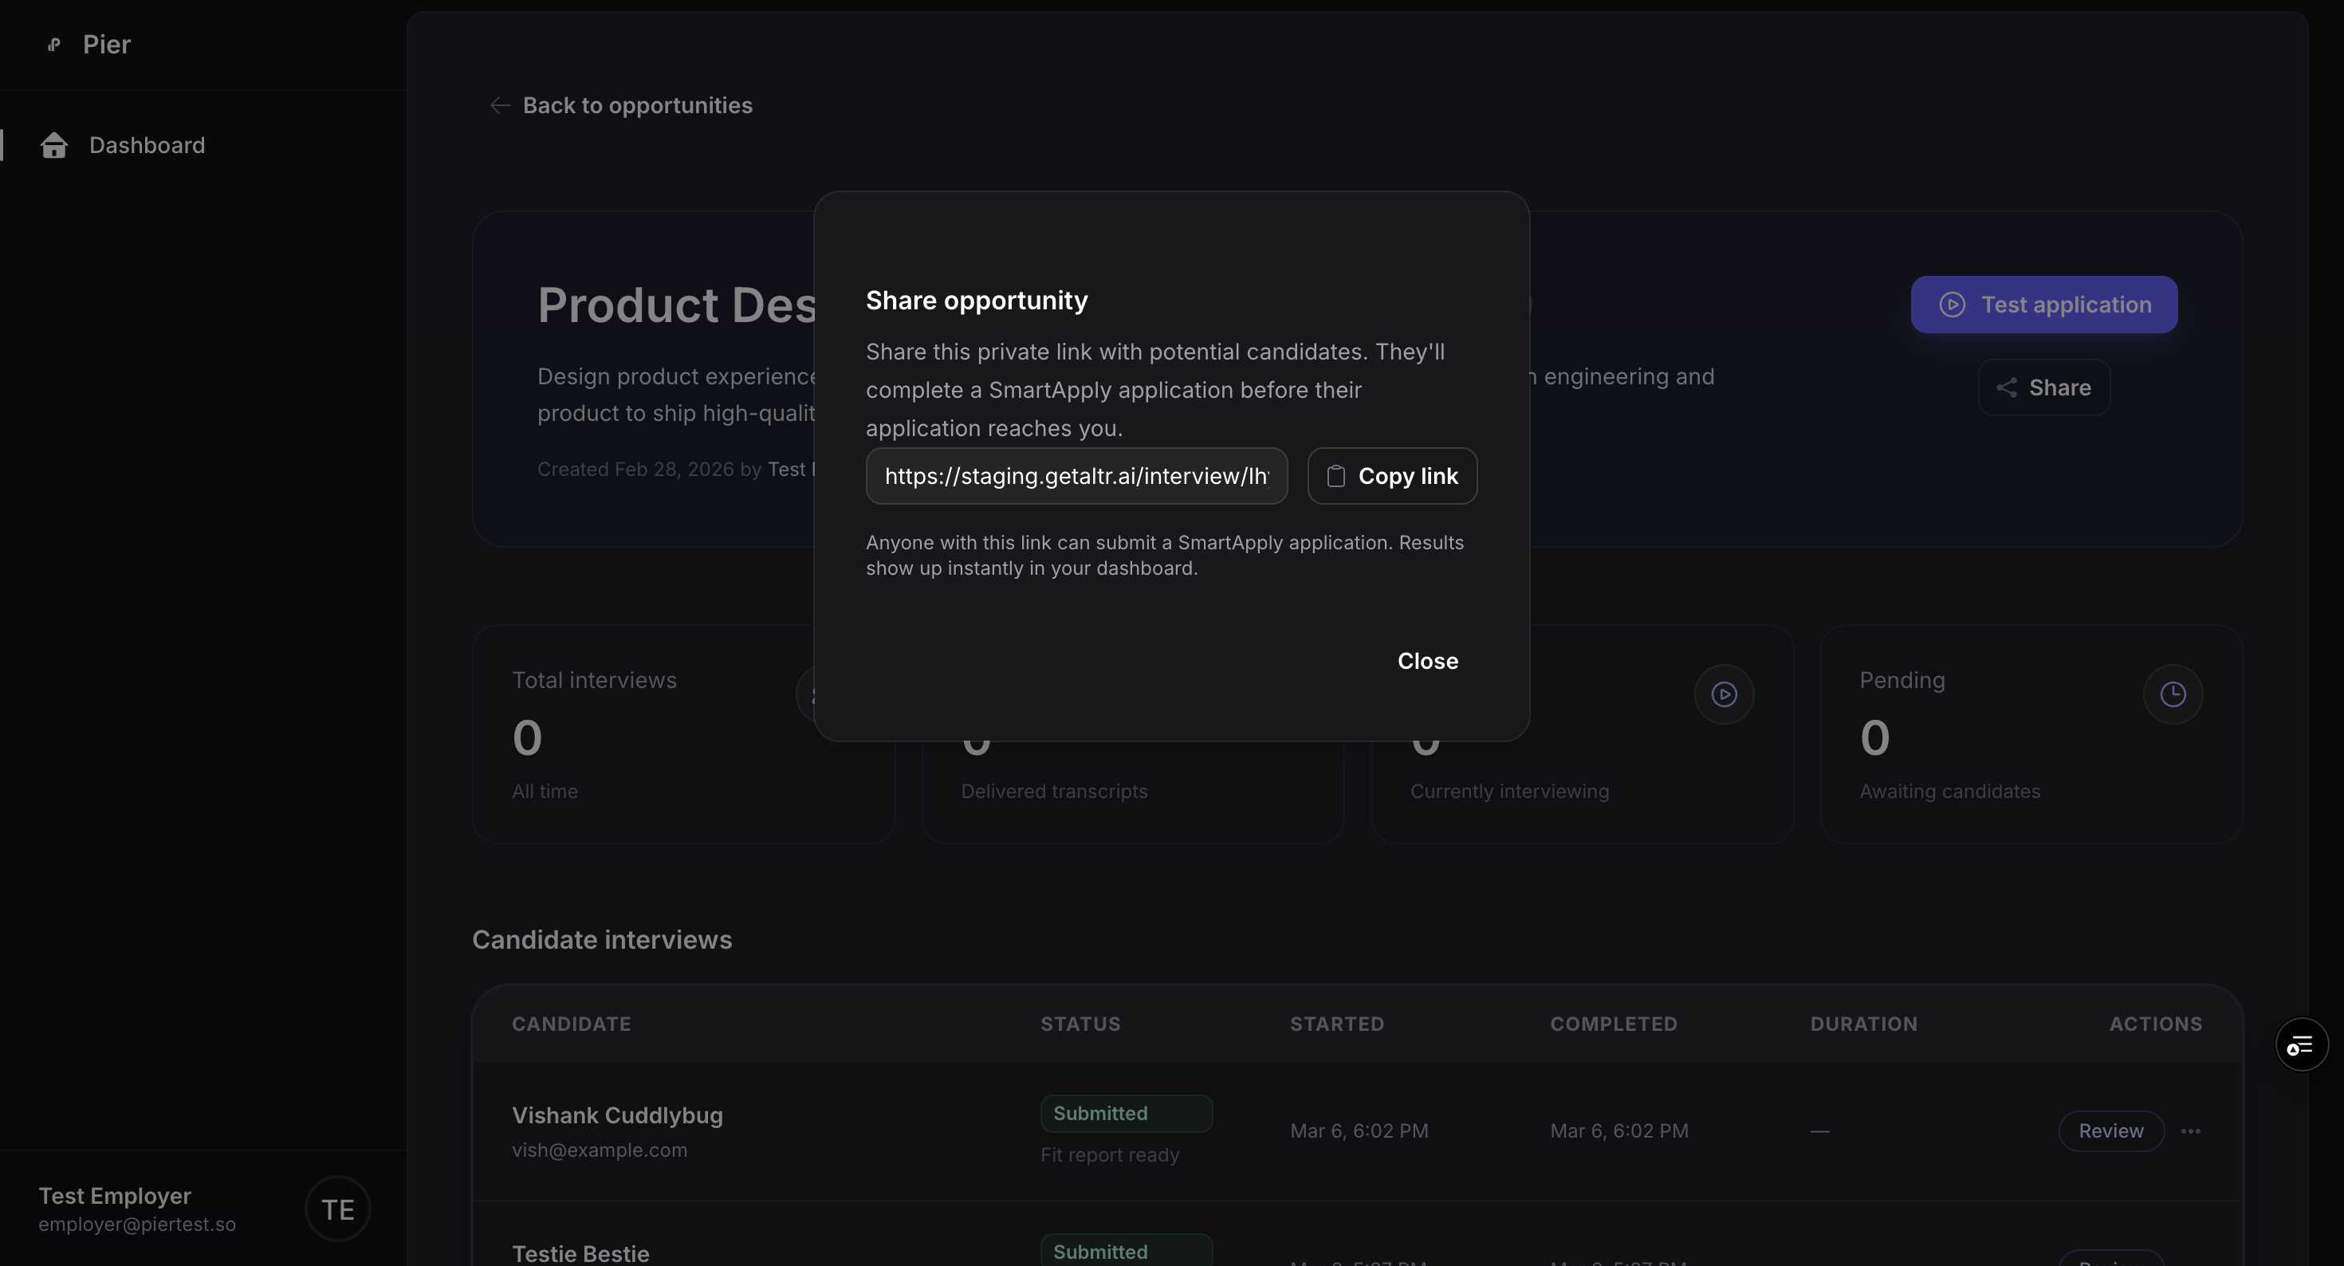Click the ACTIONS column header
Viewport: 2344px width, 1266px height.
pos(2156,1024)
